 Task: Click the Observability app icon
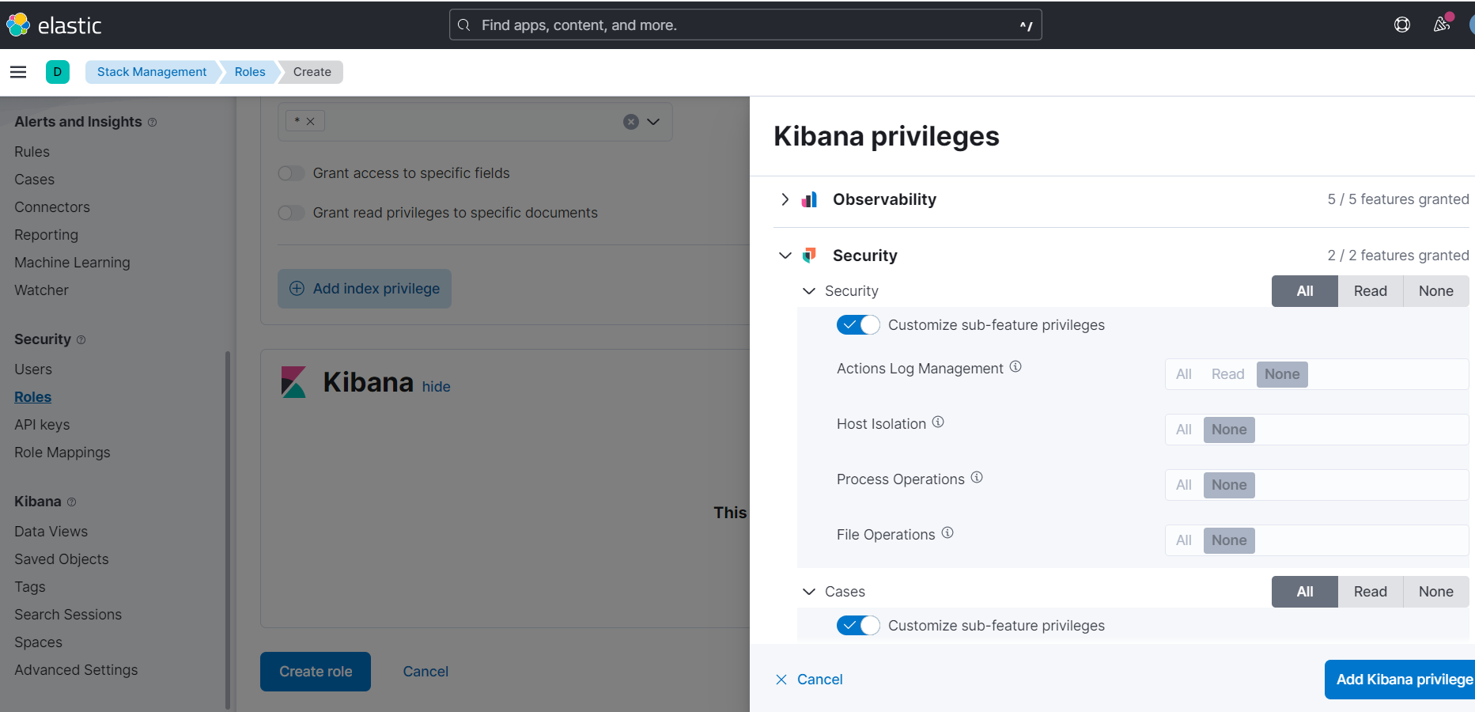[809, 199]
